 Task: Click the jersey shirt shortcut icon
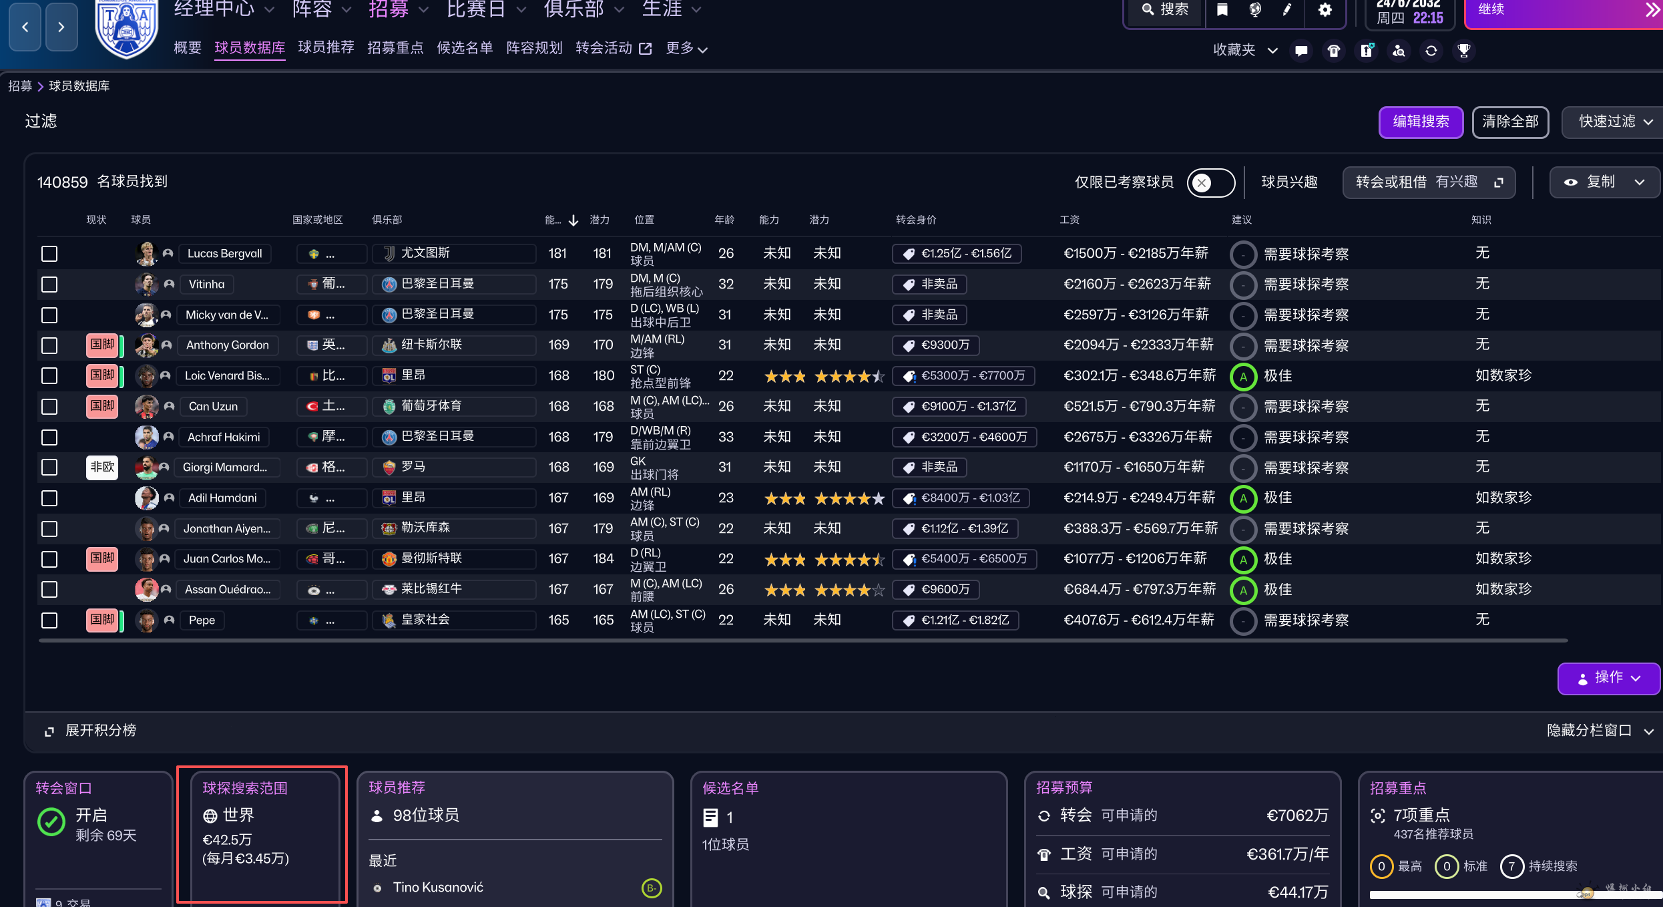click(x=1334, y=51)
